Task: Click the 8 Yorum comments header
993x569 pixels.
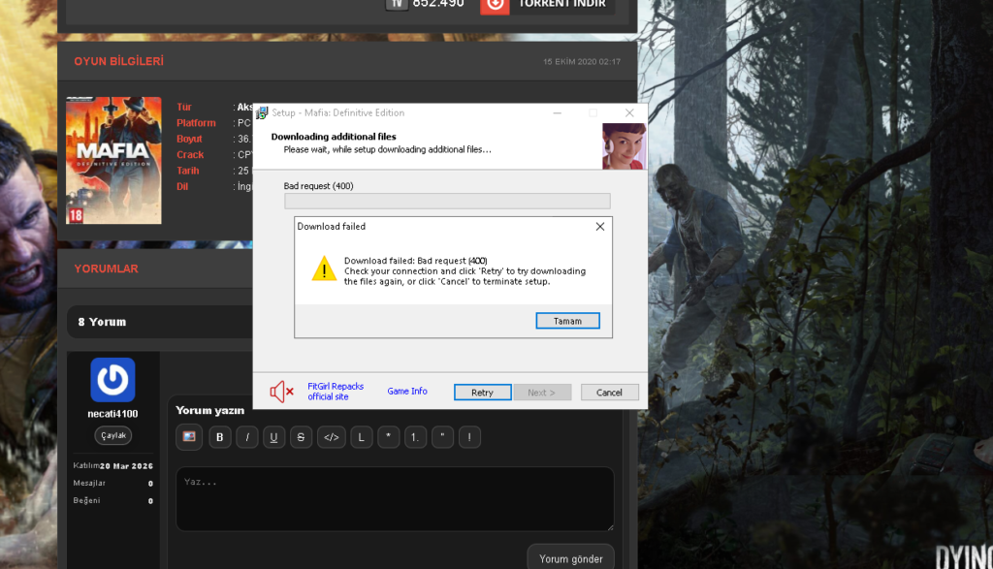Action: pyautogui.click(x=102, y=322)
